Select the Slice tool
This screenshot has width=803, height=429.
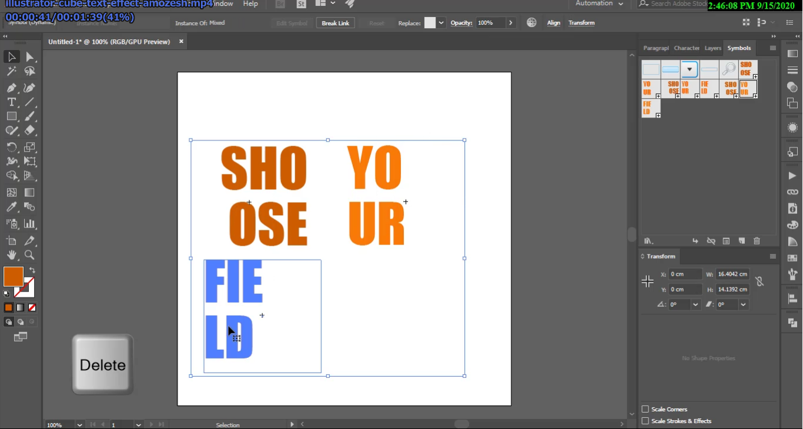[x=29, y=240]
